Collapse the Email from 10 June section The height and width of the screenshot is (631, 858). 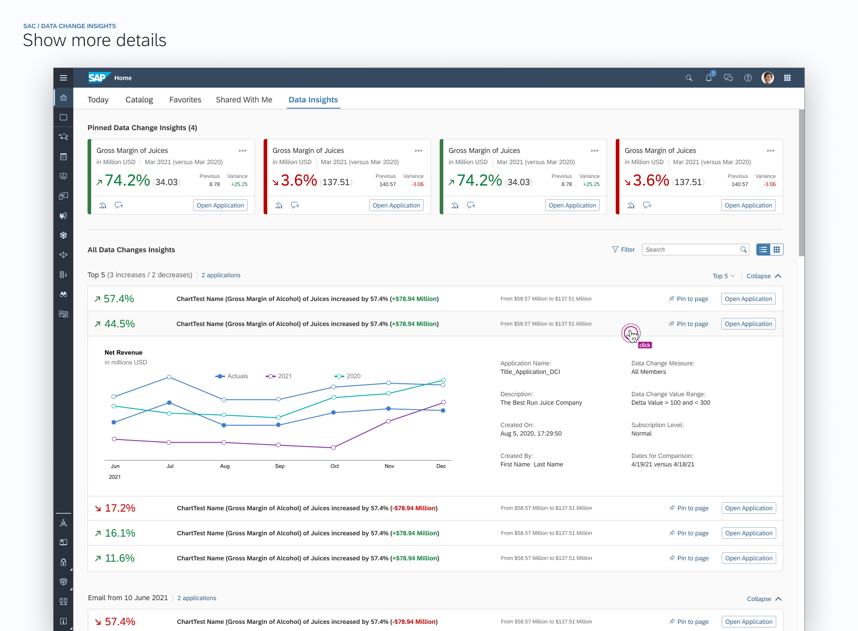[764, 599]
